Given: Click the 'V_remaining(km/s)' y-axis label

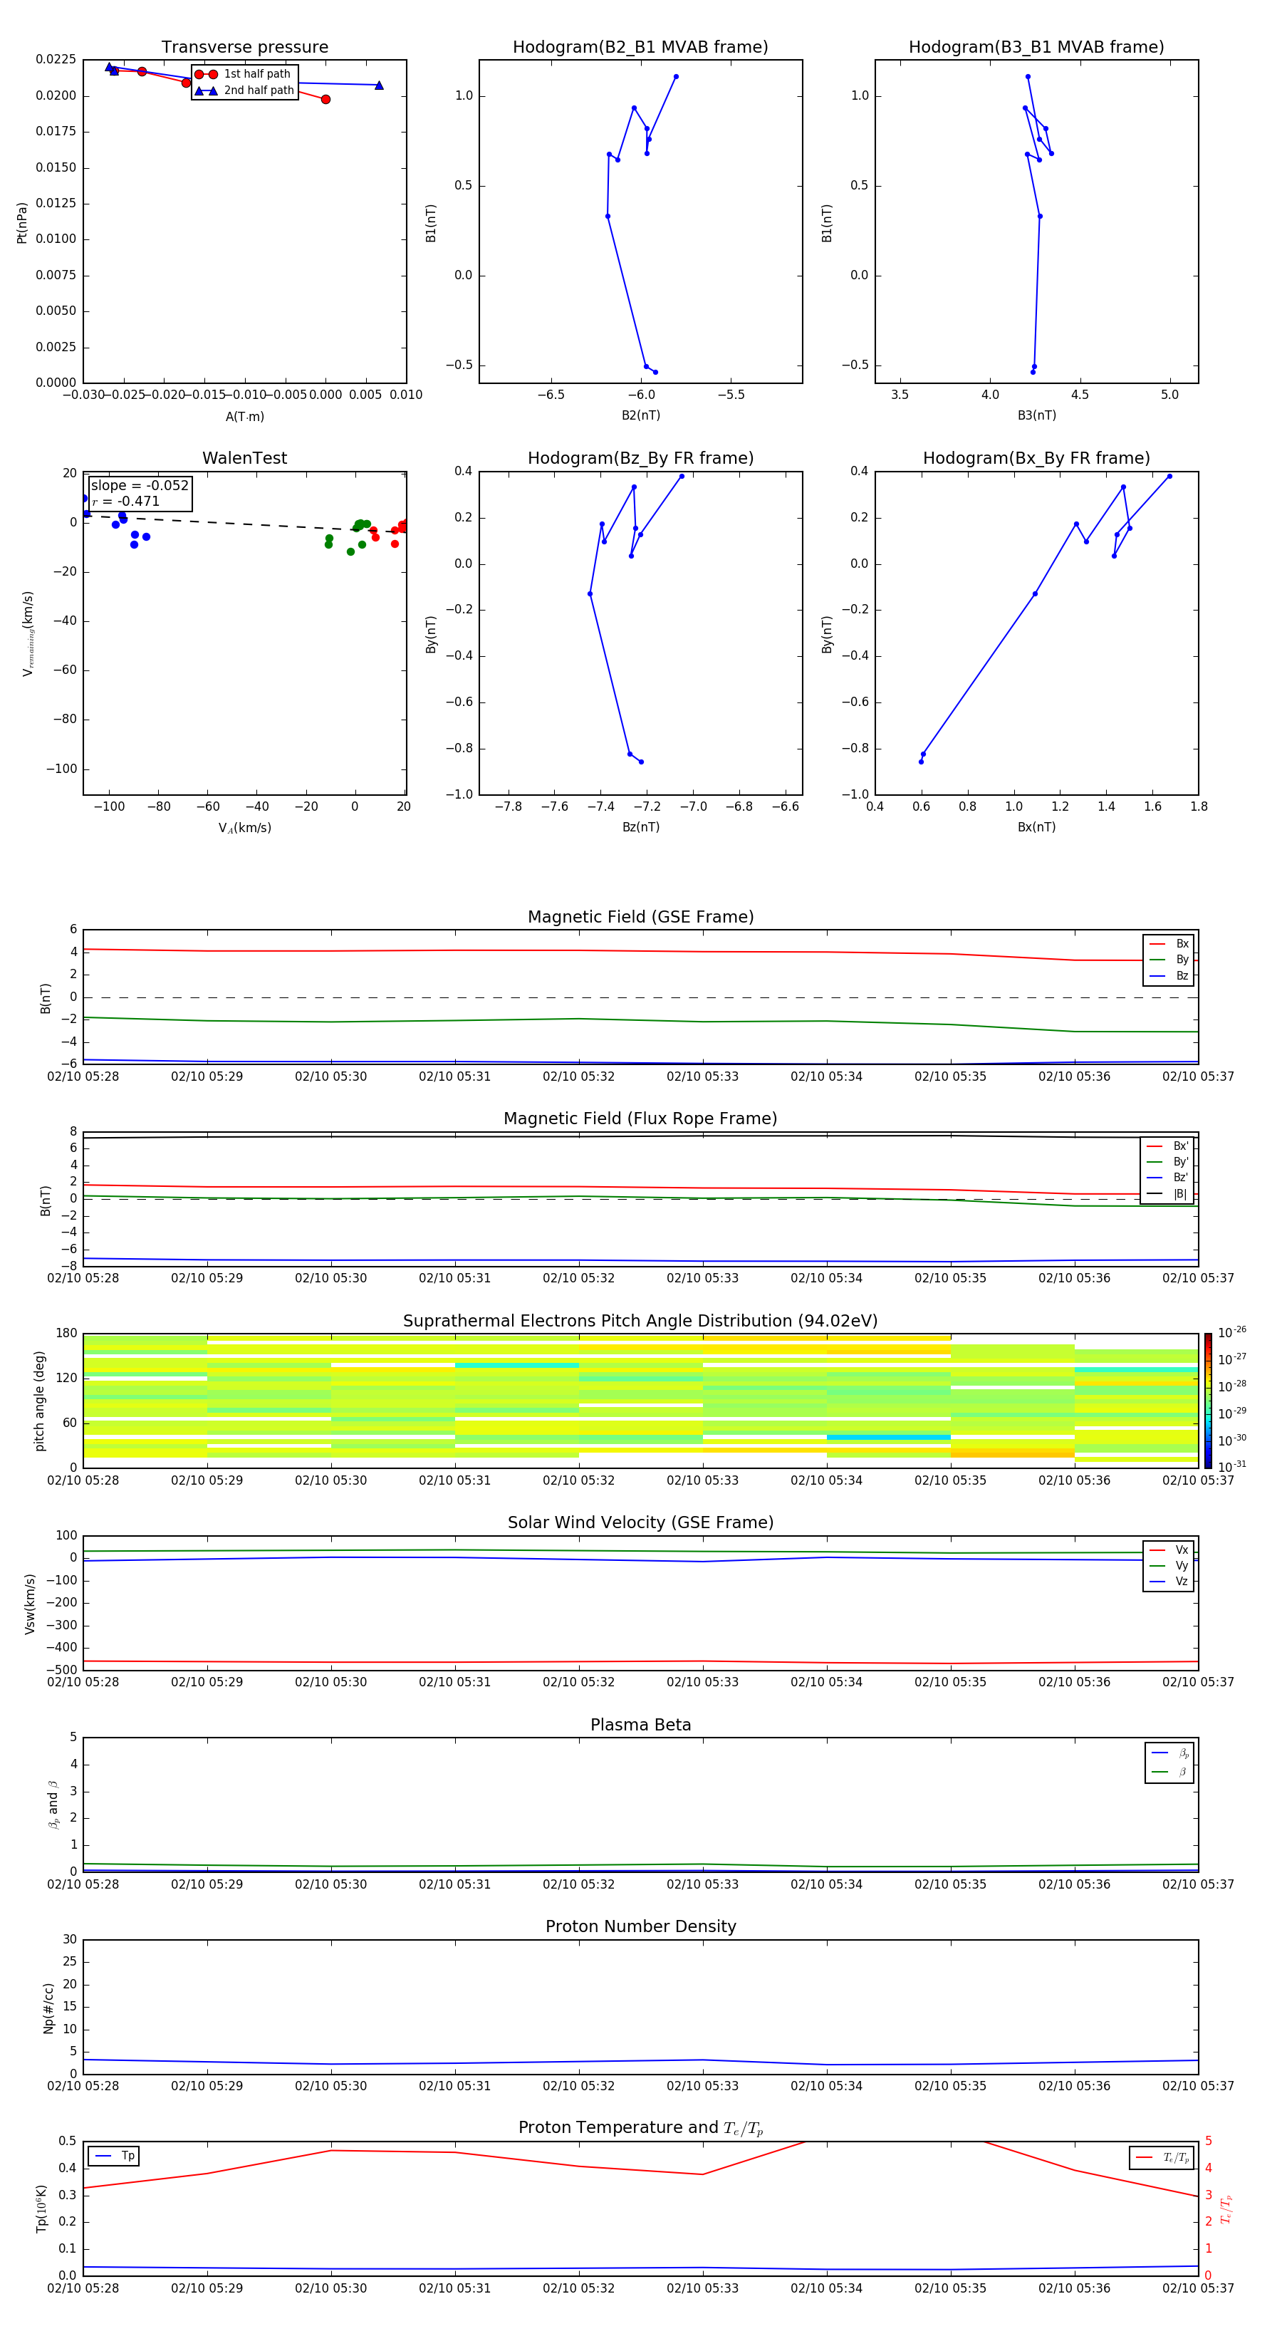Looking at the screenshot, I should click(x=28, y=633).
